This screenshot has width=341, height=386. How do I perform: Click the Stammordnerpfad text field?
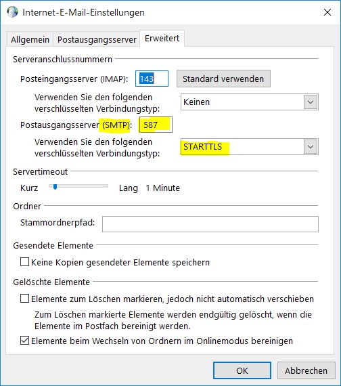pyautogui.click(x=210, y=224)
